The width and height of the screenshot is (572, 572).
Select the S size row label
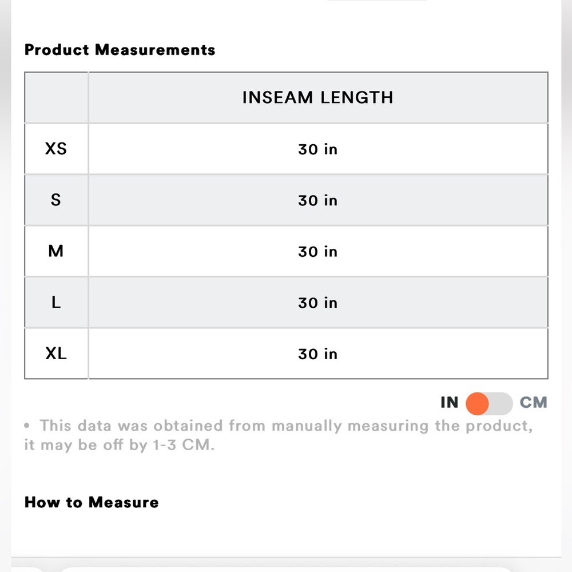pyautogui.click(x=56, y=200)
